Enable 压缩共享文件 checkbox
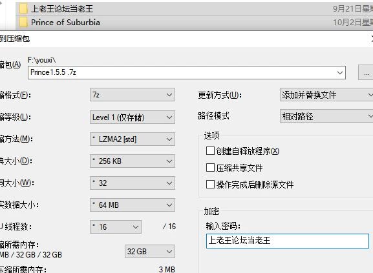Screen dimensions: 373x273 point(210,168)
